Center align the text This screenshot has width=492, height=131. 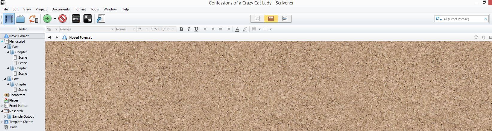(x=213, y=29)
